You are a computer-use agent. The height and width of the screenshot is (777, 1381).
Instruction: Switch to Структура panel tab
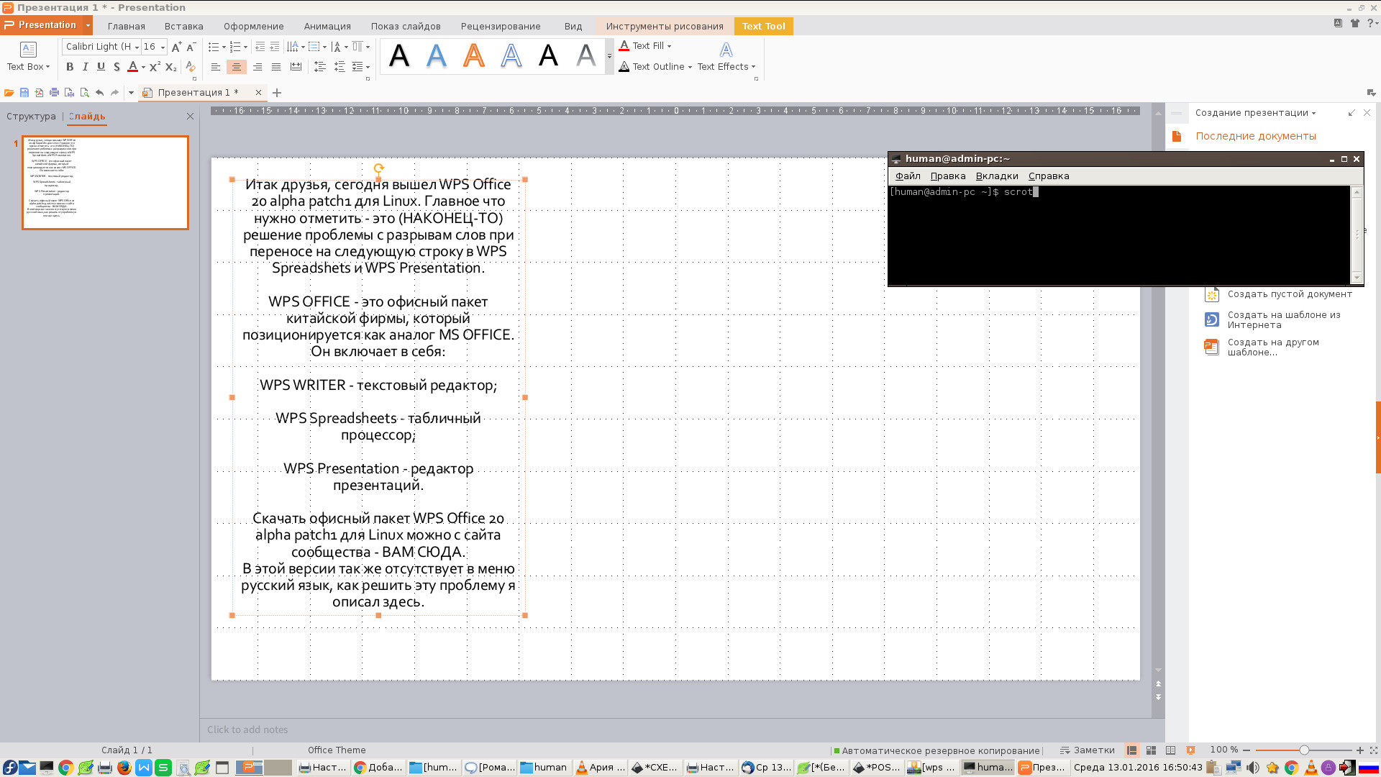(x=31, y=117)
